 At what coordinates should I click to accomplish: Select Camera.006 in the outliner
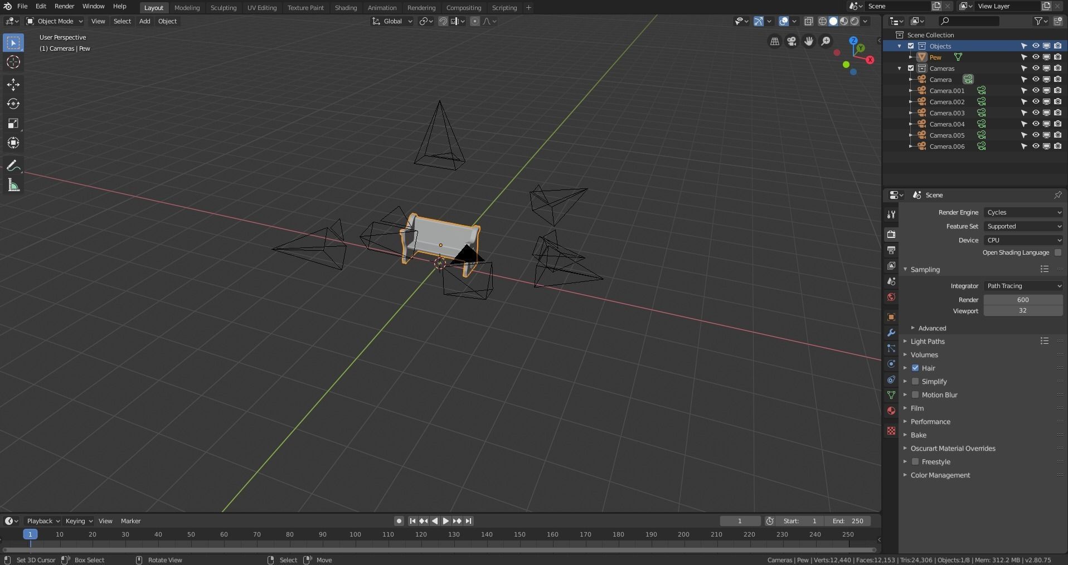tap(946, 147)
